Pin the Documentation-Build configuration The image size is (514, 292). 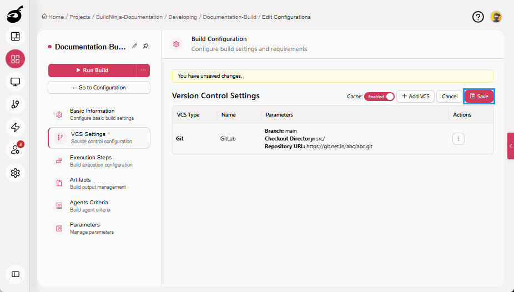tap(146, 46)
